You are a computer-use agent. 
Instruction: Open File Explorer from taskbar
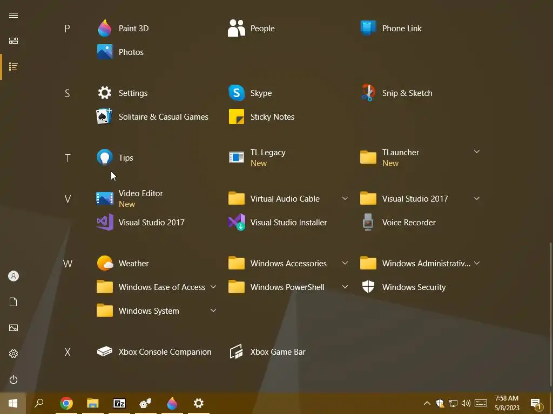pos(93,403)
